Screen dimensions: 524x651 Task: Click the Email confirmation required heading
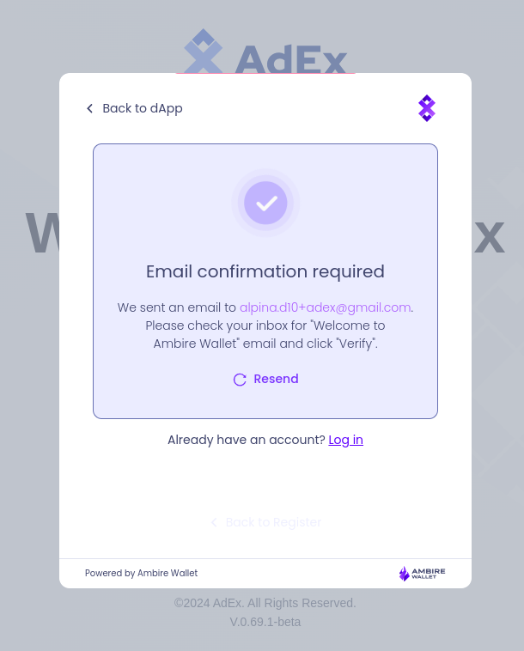(x=265, y=271)
